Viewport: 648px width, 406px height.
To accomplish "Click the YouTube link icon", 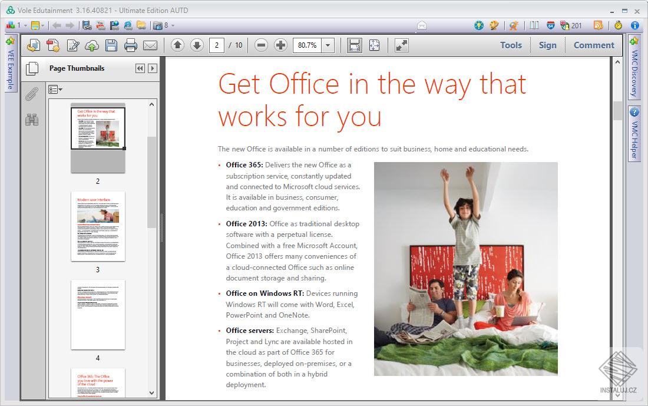I will 100,25.
